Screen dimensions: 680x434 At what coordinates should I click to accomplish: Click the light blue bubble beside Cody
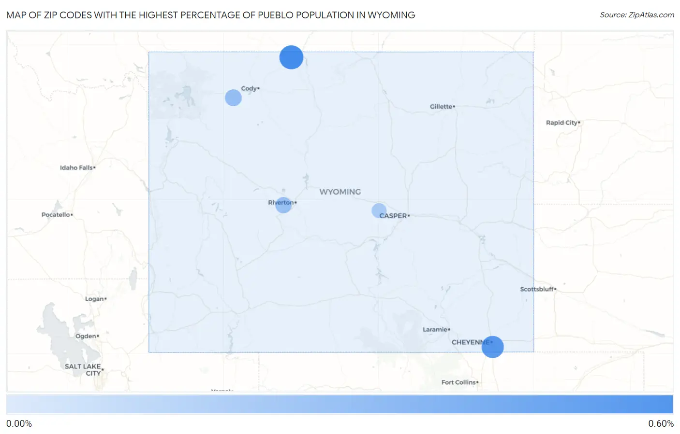click(x=233, y=98)
